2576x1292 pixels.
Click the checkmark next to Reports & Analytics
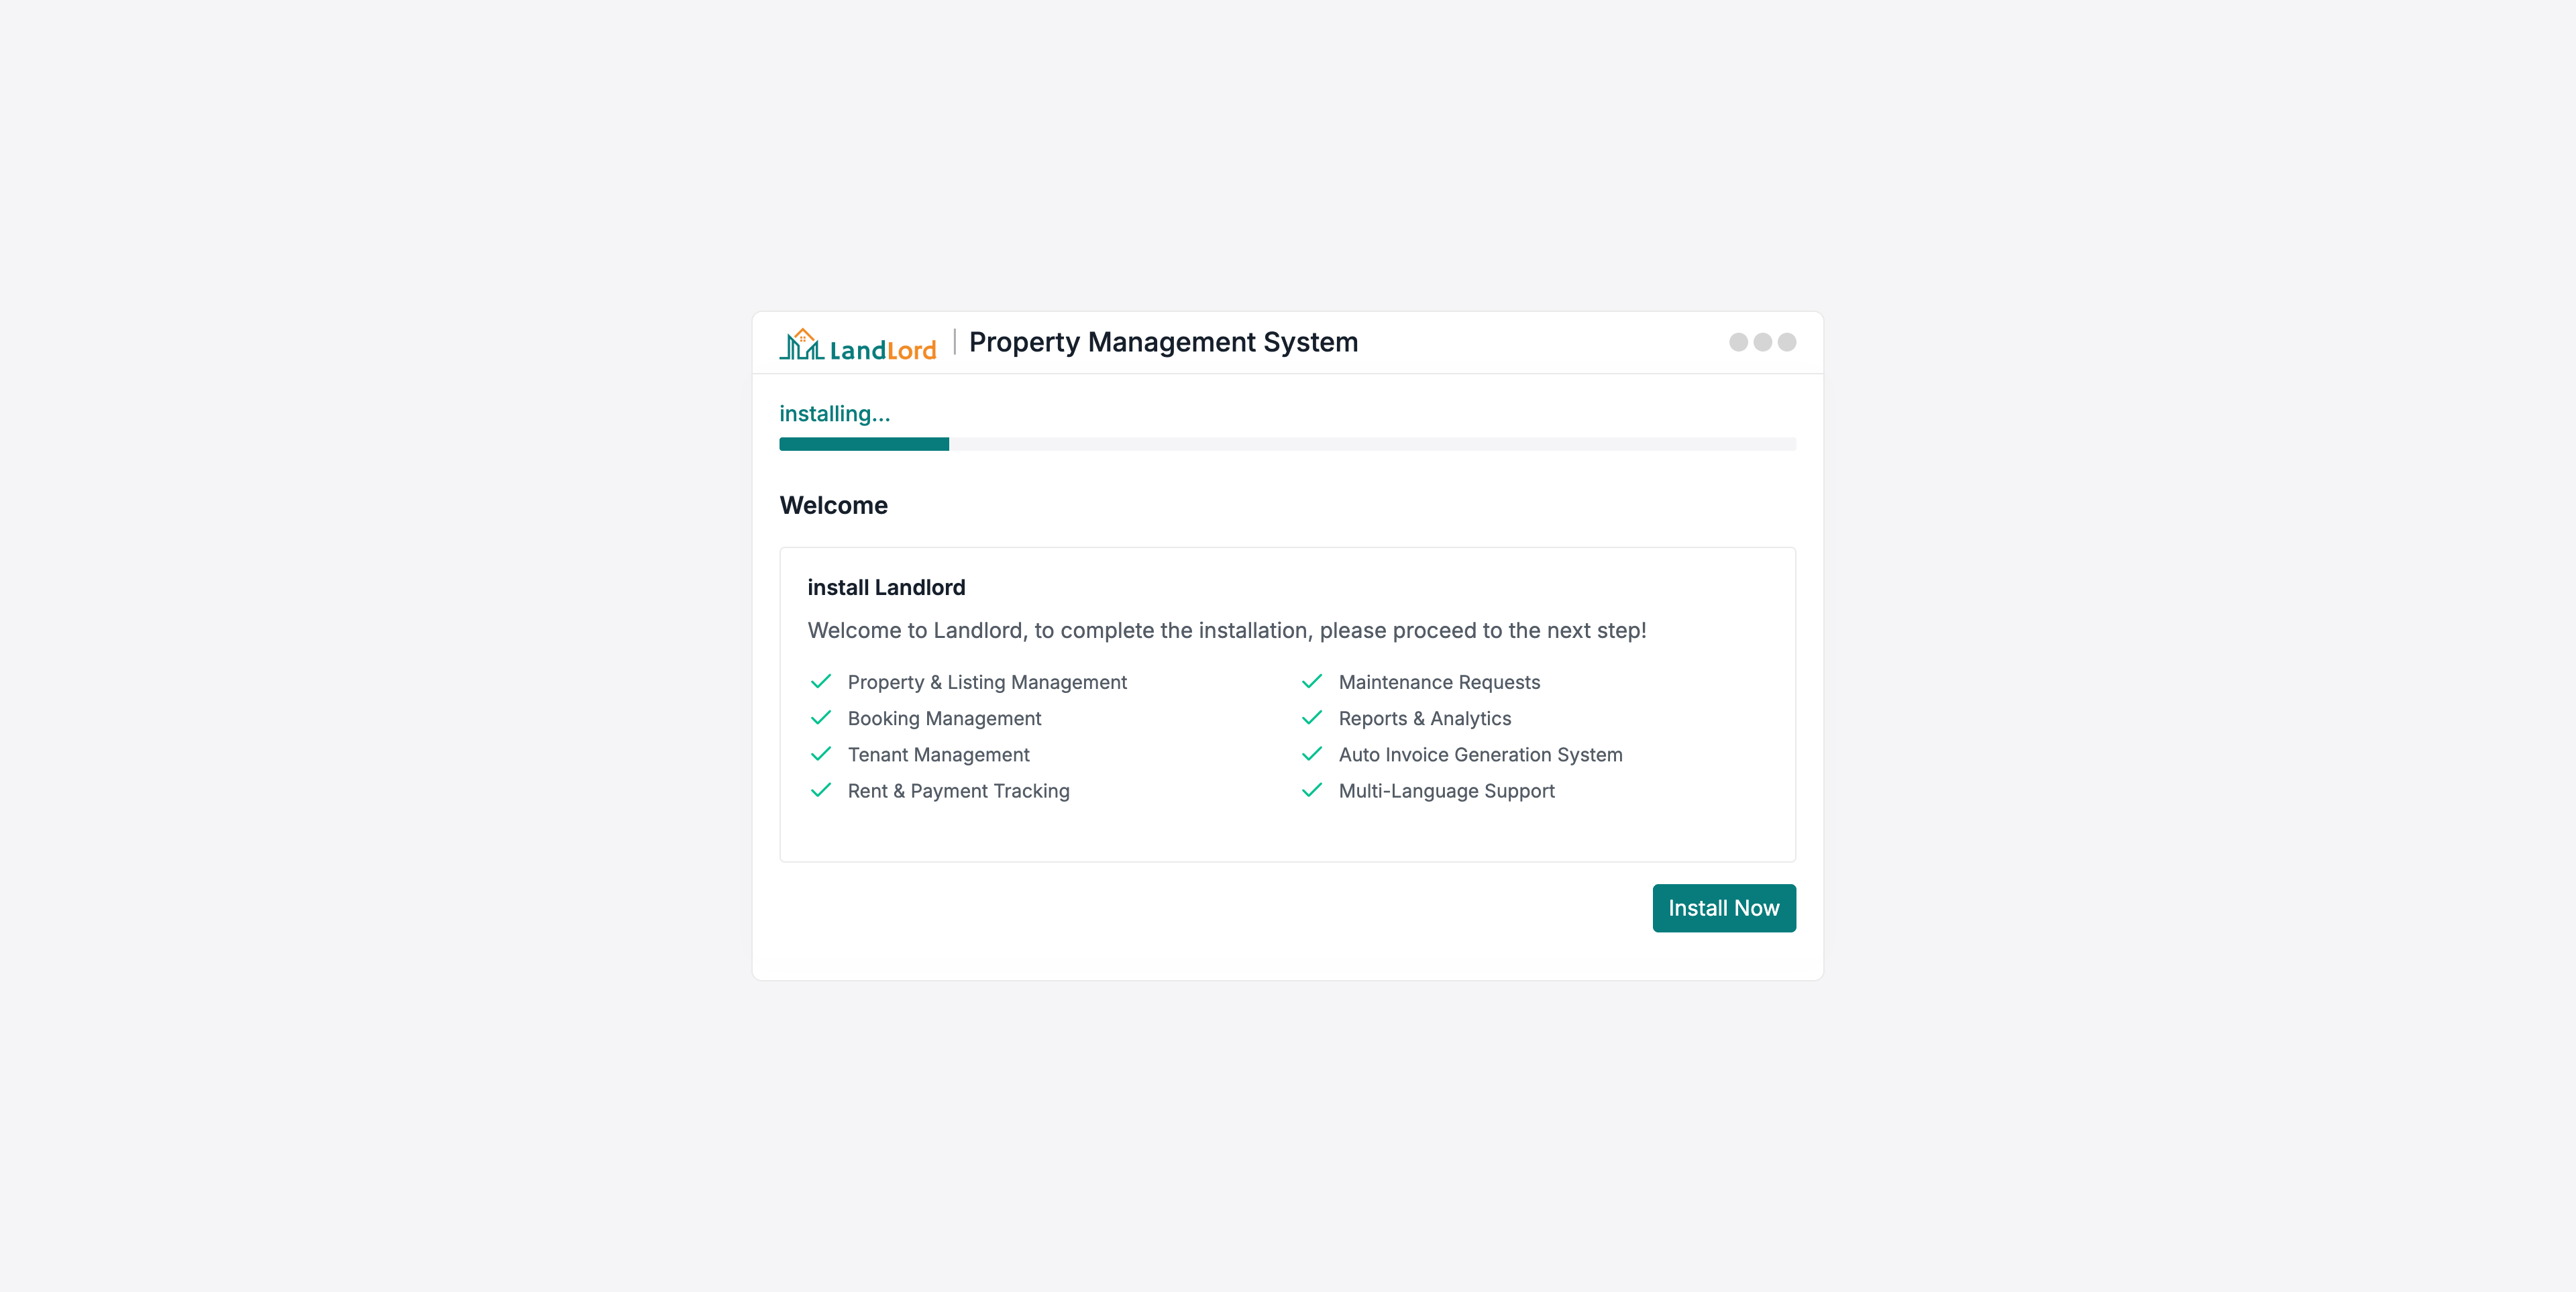[1312, 718]
